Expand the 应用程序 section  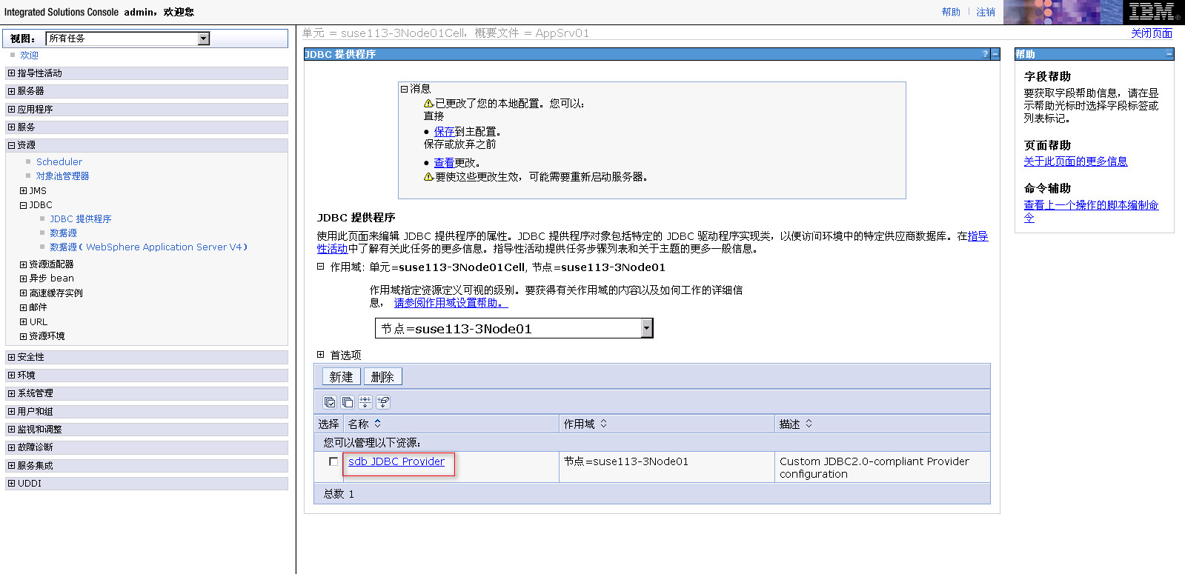coord(11,110)
